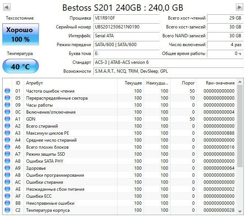
Task: Click the Всего хост-записей 30 GB value
Action: 225,27
